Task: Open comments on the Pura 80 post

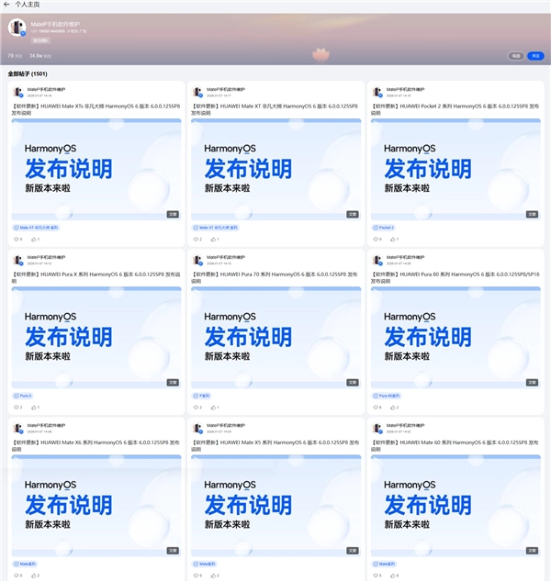Action: [x=377, y=407]
